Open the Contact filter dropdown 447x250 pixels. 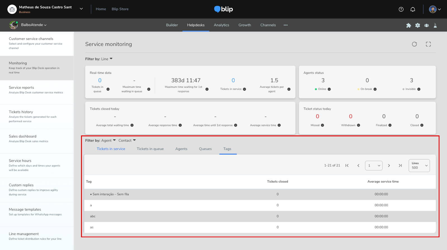(127, 140)
